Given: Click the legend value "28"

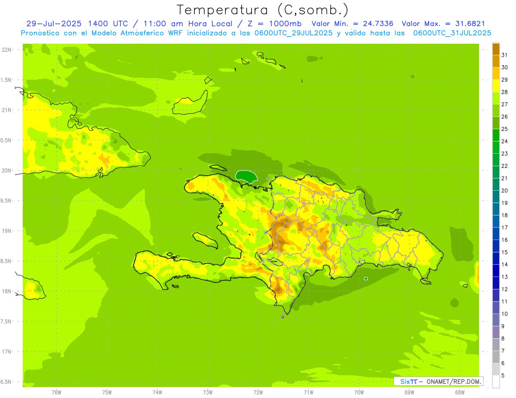Looking at the screenshot, I should (504, 92).
